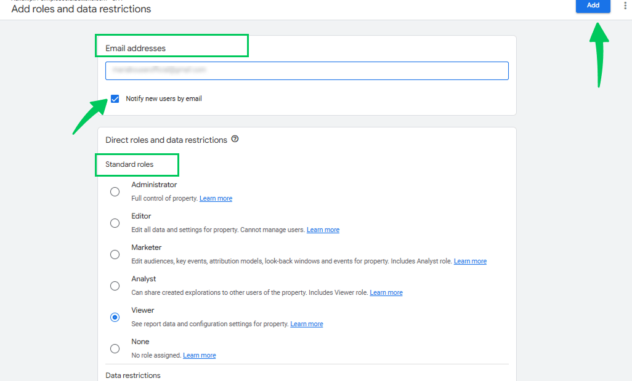Click the Analyst role label

click(144, 279)
